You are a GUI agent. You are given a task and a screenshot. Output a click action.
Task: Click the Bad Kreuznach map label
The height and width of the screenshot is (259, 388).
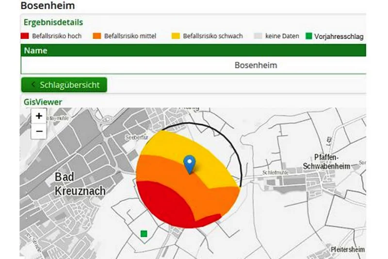[80, 184]
